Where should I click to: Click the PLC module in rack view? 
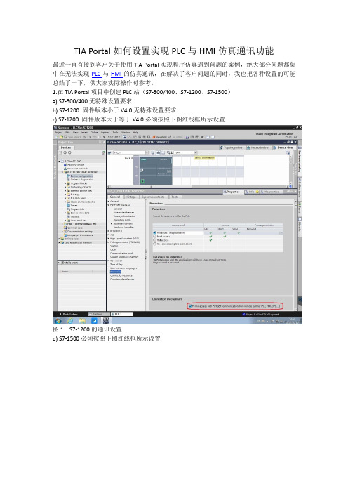[x=156, y=171]
